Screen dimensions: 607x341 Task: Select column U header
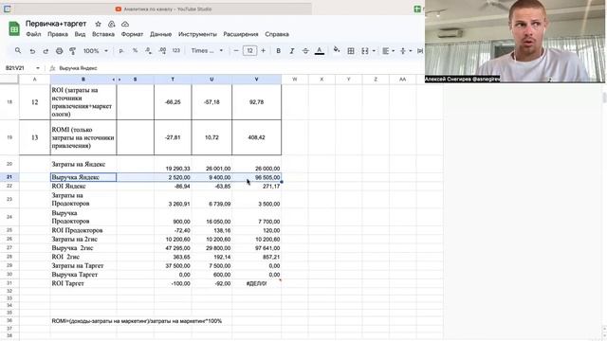tap(212, 80)
